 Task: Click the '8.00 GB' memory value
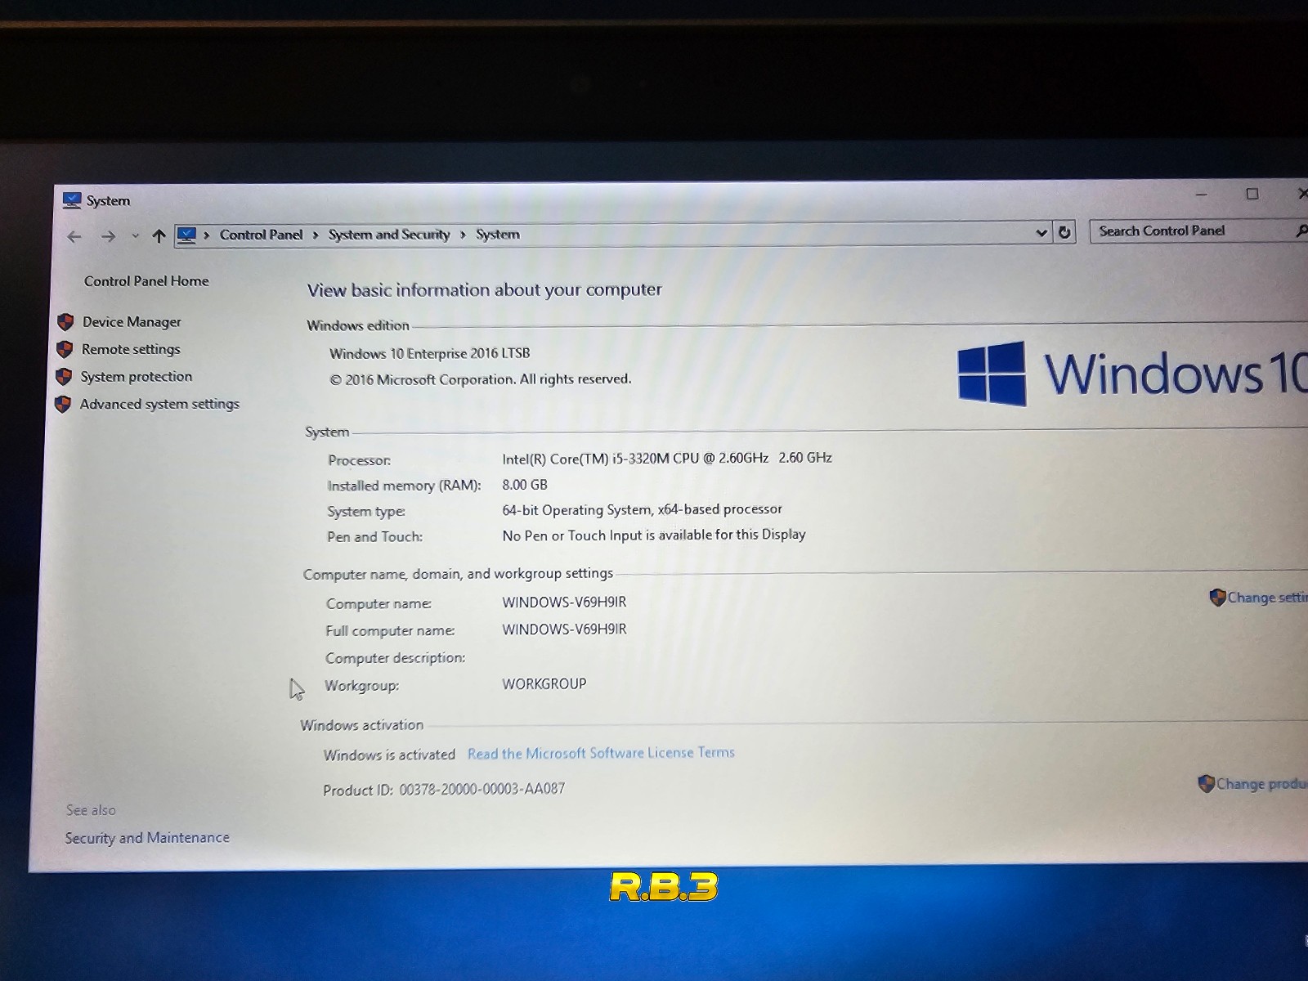click(525, 485)
